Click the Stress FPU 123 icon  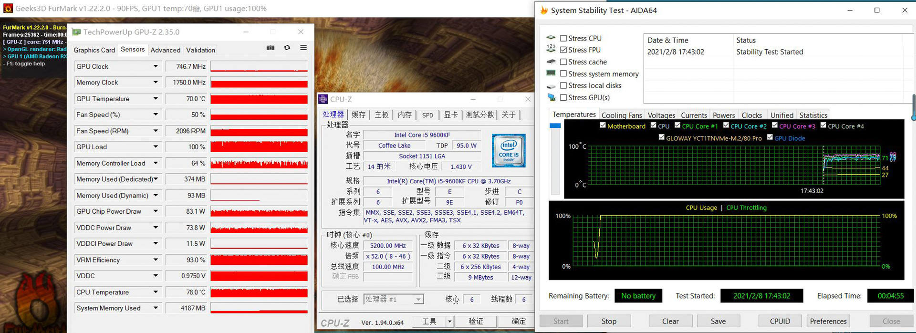[x=551, y=49]
